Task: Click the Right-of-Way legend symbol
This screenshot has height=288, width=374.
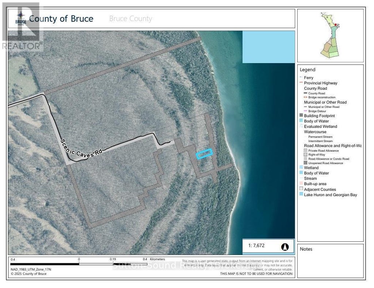Action: coord(306,155)
